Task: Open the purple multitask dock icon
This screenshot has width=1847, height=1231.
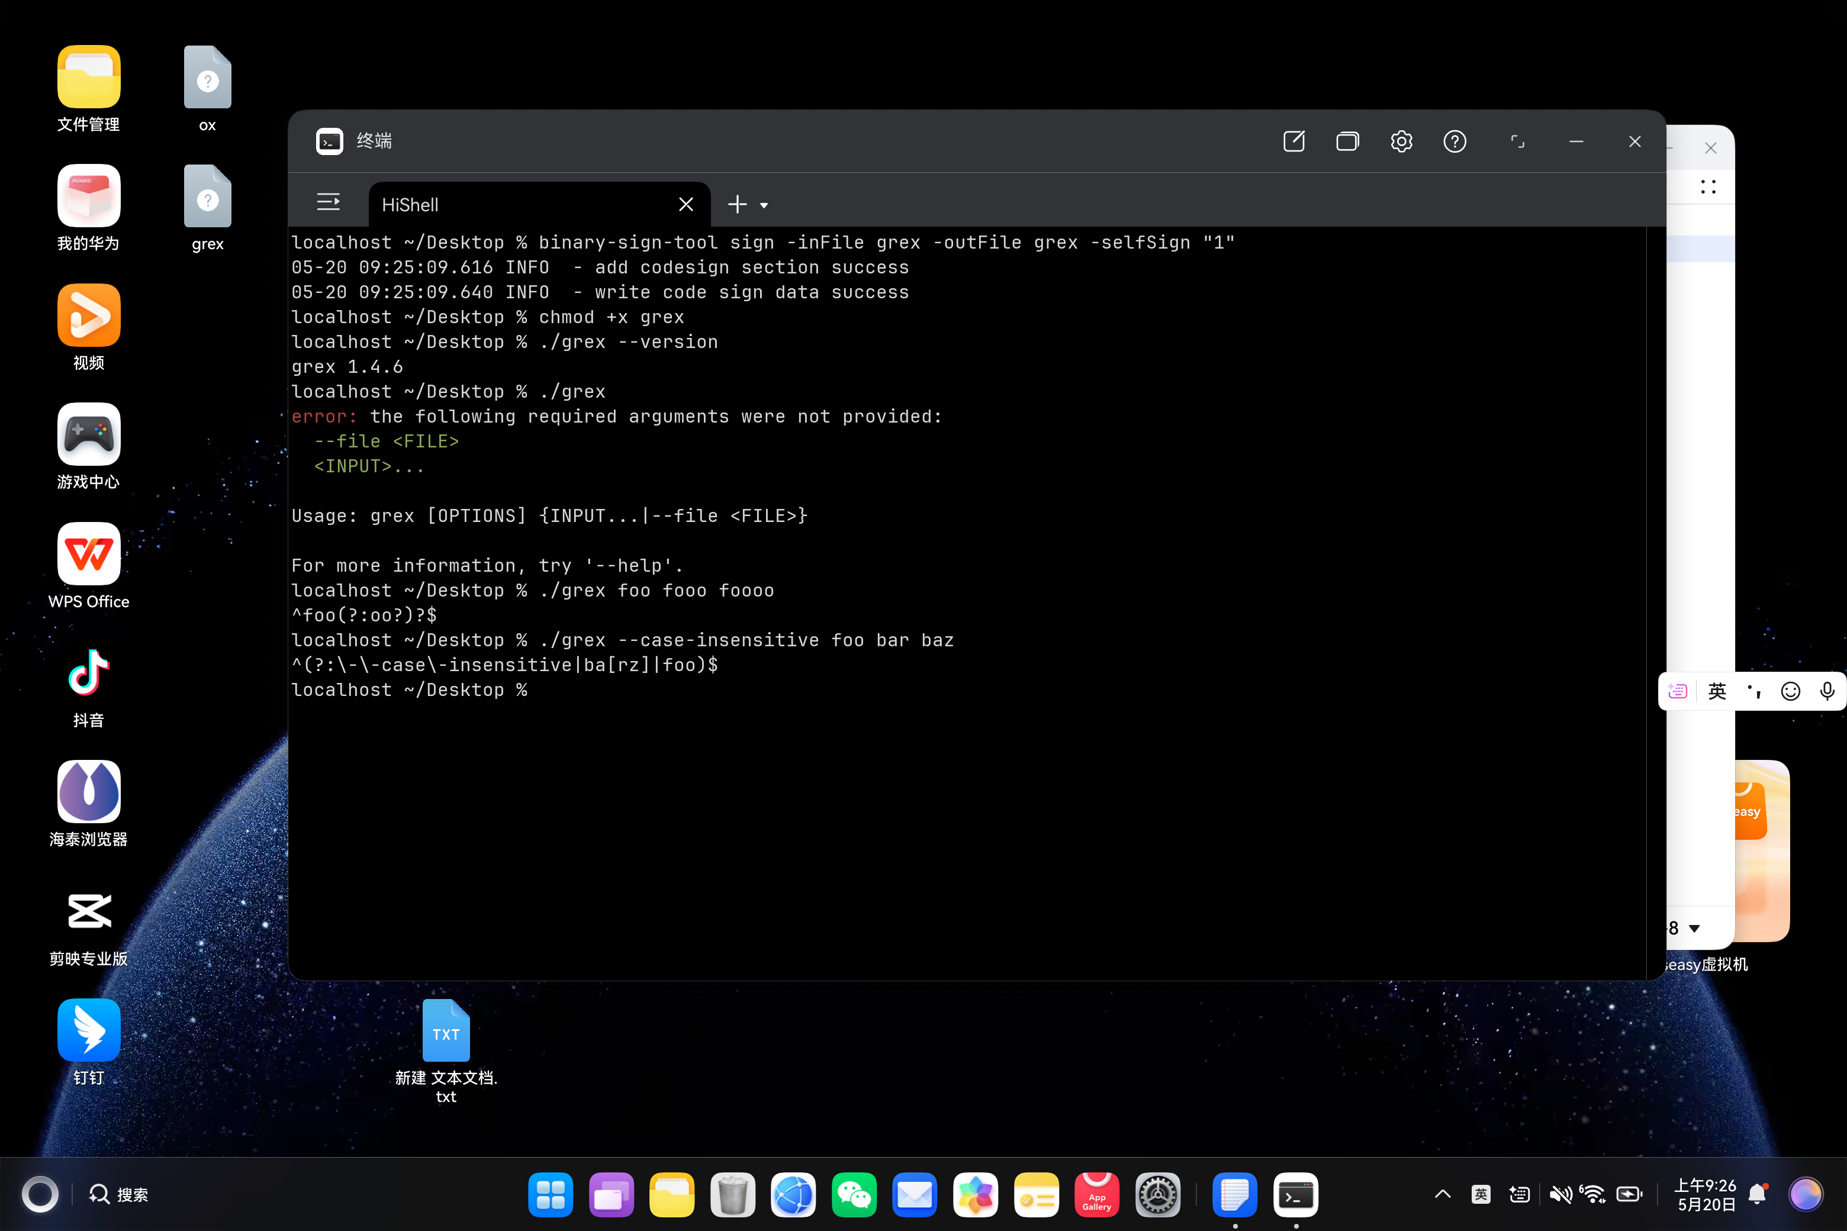Action: point(611,1195)
